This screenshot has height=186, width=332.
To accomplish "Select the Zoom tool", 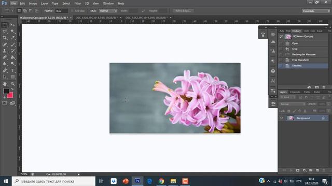I will (x=12, y=84).
